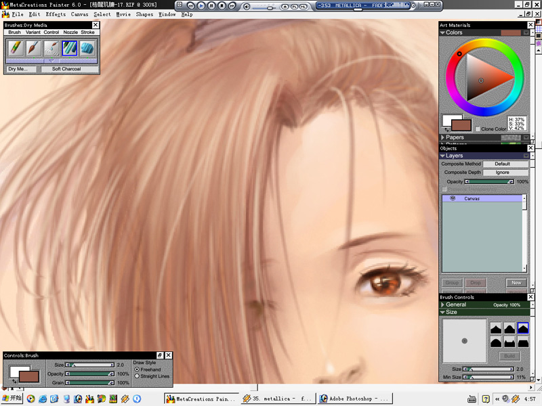Expand the General brush controls section
Screen dimensions: 542x406
click(x=442, y=304)
